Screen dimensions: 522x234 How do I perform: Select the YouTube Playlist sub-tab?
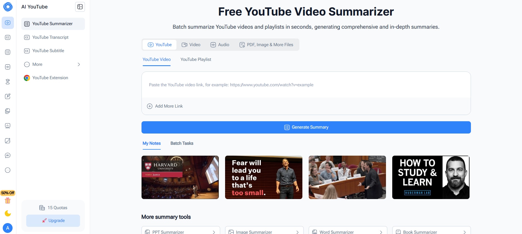(196, 60)
